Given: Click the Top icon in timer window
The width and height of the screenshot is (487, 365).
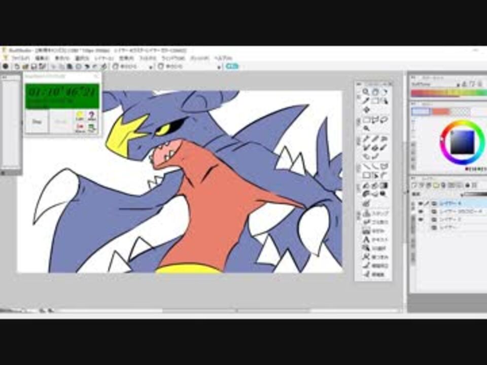Looking at the screenshot, I should pos(91,128).
